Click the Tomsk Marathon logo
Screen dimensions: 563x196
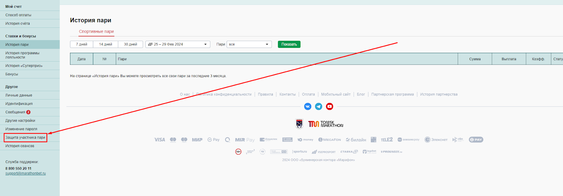(325, 124)
